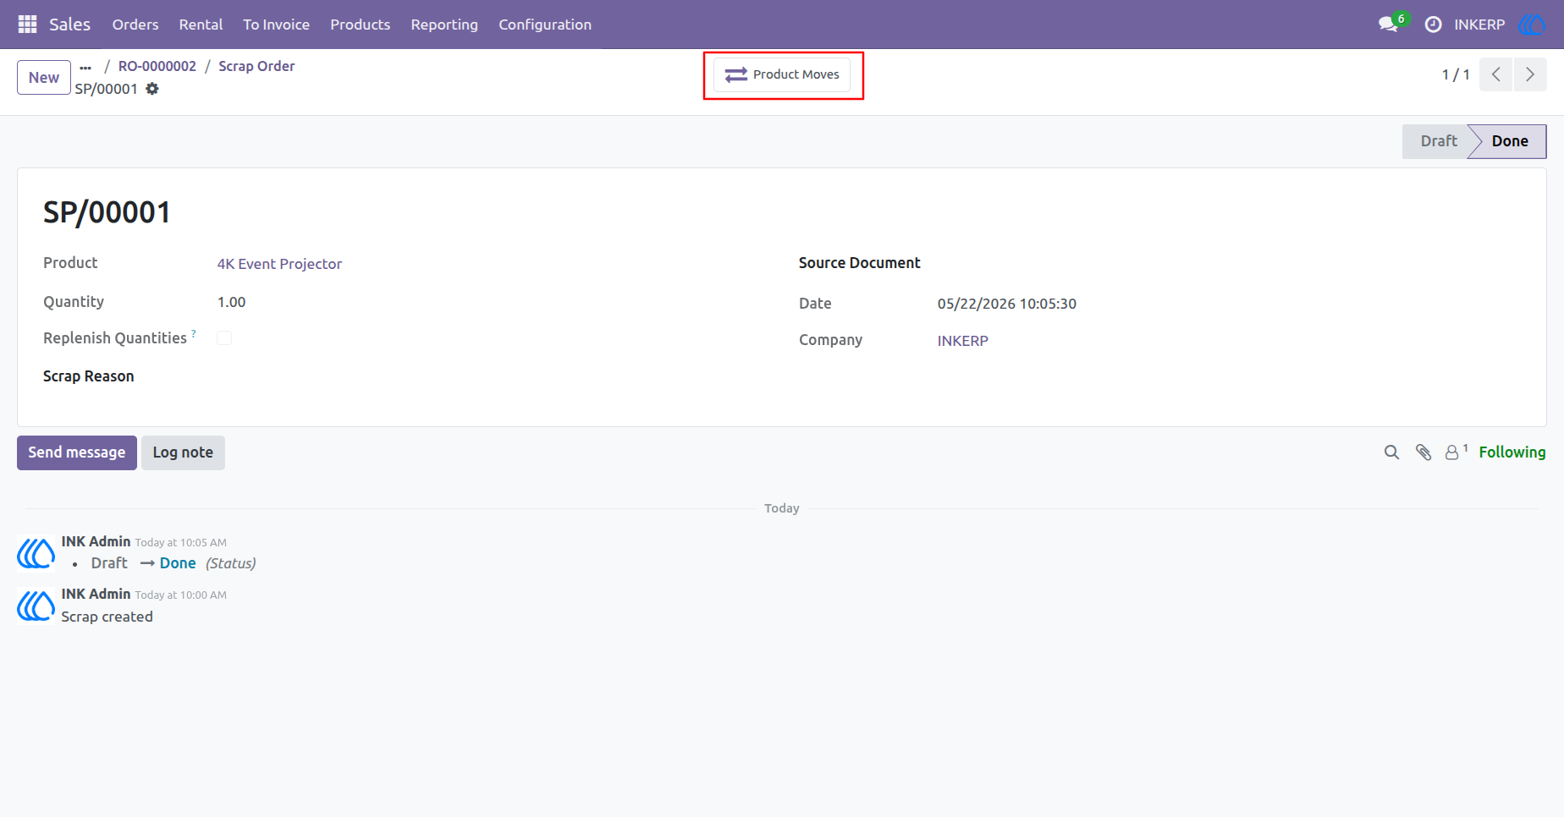
Task: Go to the previous record arrow
Action: pos(1496,74)
